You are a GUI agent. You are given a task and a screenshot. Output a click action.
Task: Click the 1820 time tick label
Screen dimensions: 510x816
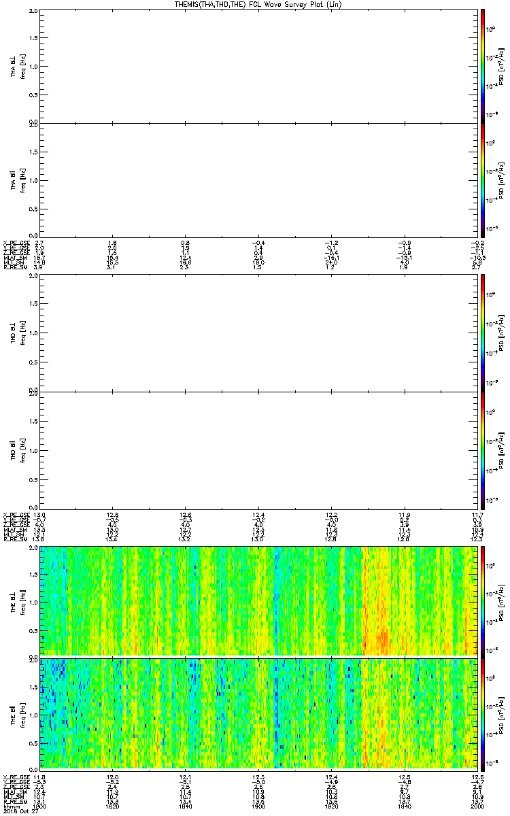[x=113, y=805]
